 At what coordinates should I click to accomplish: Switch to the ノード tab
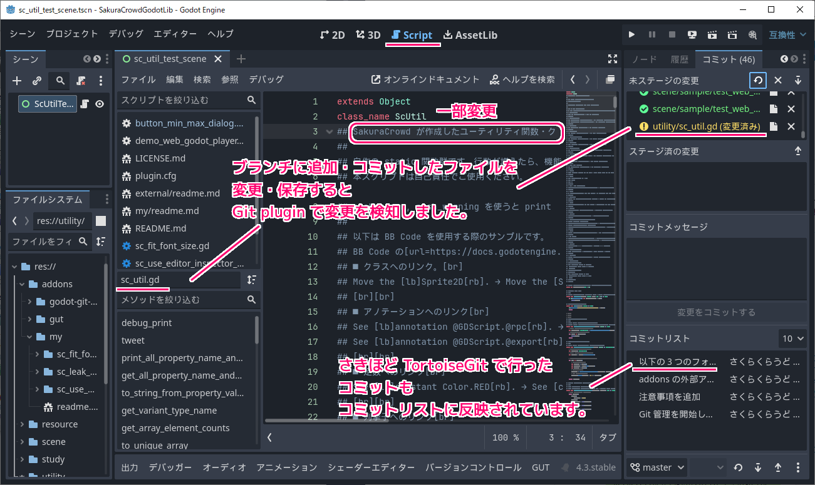pyautogui.click(x=644, y=59)
